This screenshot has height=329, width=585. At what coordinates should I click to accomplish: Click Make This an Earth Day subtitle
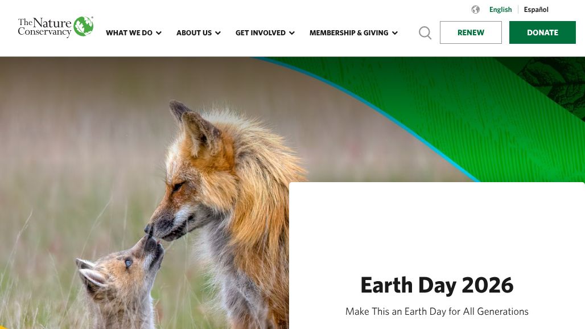coord(437,311)
